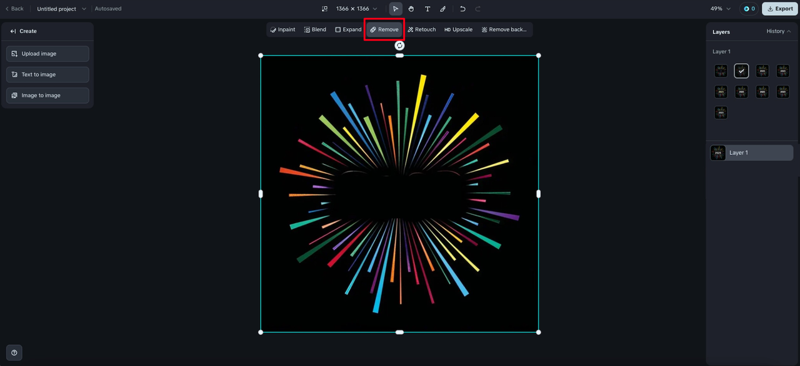Click Upload image button
The width and height of the screenshot is (800, 366).
(x=47, y=54)
